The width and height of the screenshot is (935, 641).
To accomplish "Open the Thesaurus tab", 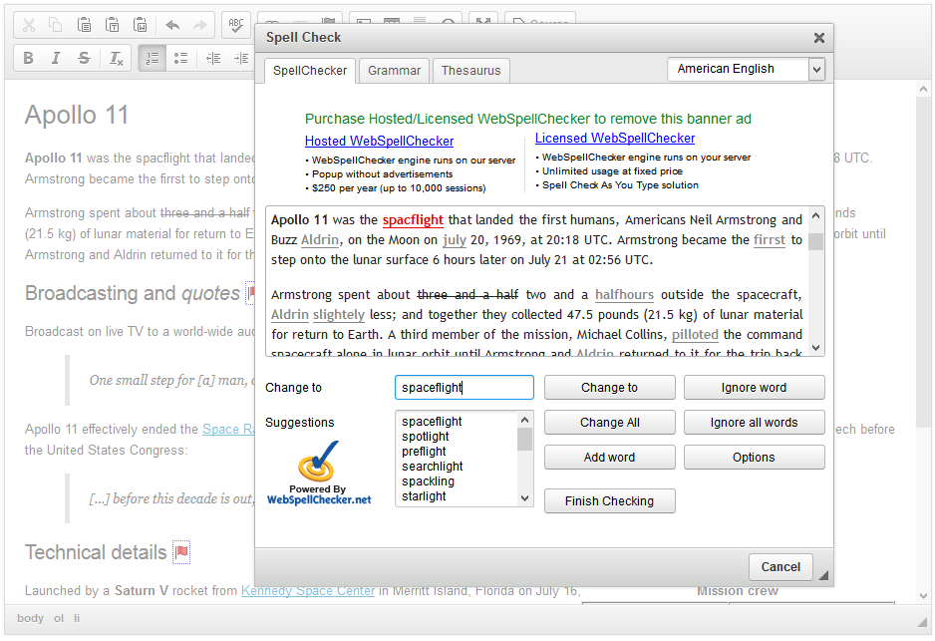I will [x=470, y=71].
